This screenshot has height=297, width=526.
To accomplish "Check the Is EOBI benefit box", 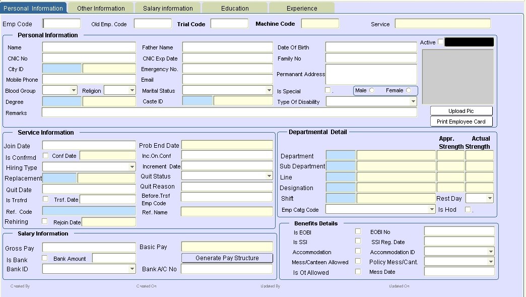I will click(358, 231).
